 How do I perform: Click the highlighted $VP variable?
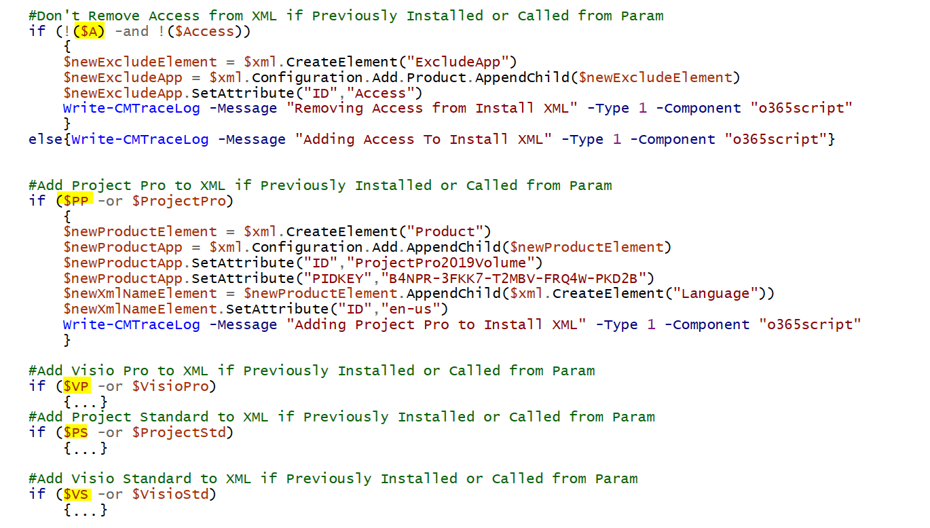tap(76, 386)
